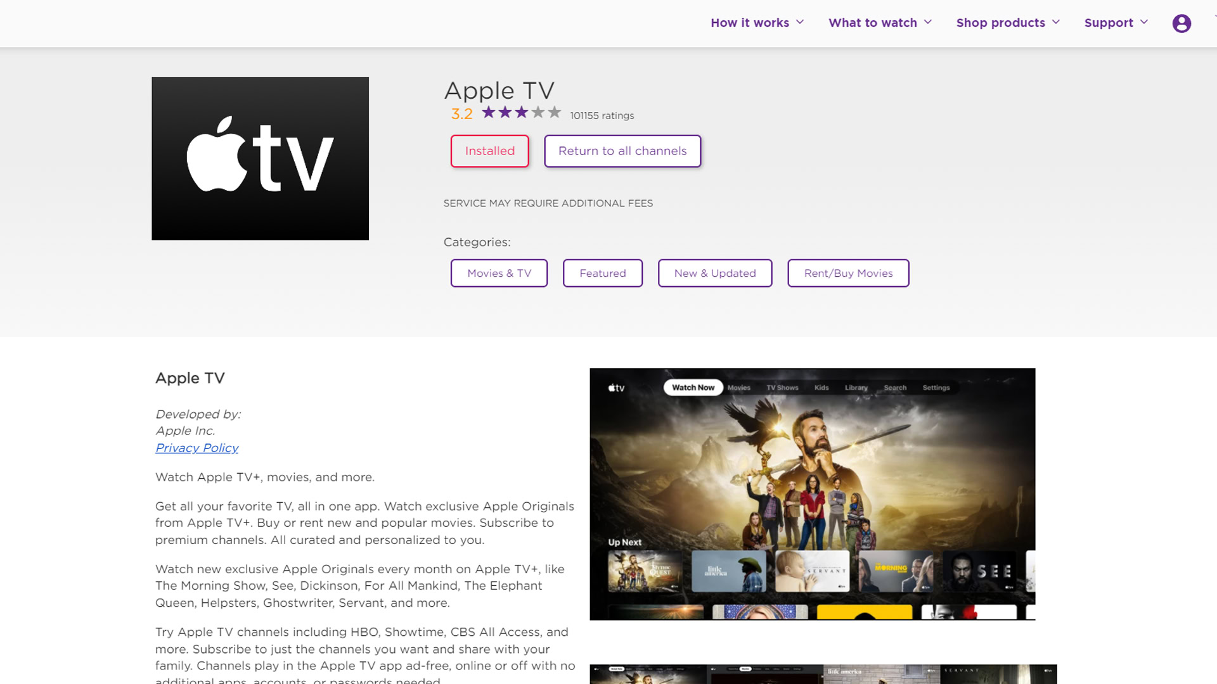
Task: Select the Movies & TV category pill
Action: [499, 272]
